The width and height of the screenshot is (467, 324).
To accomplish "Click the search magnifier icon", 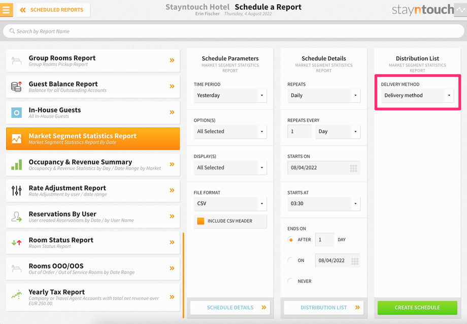I will pyautogui.click(x=12, y=31).
